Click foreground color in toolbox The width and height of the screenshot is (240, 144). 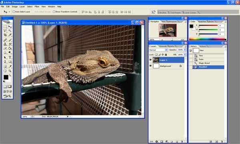coord(6,77)
